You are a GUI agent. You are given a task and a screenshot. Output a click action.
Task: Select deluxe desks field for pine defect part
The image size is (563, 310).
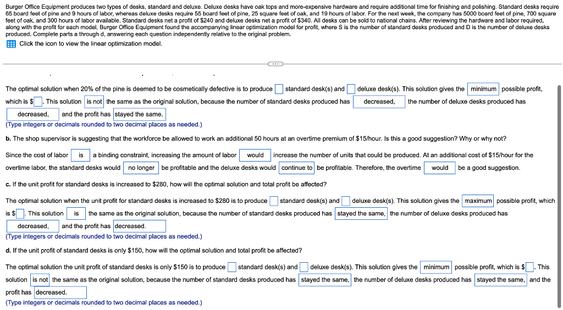coord(351,89)
